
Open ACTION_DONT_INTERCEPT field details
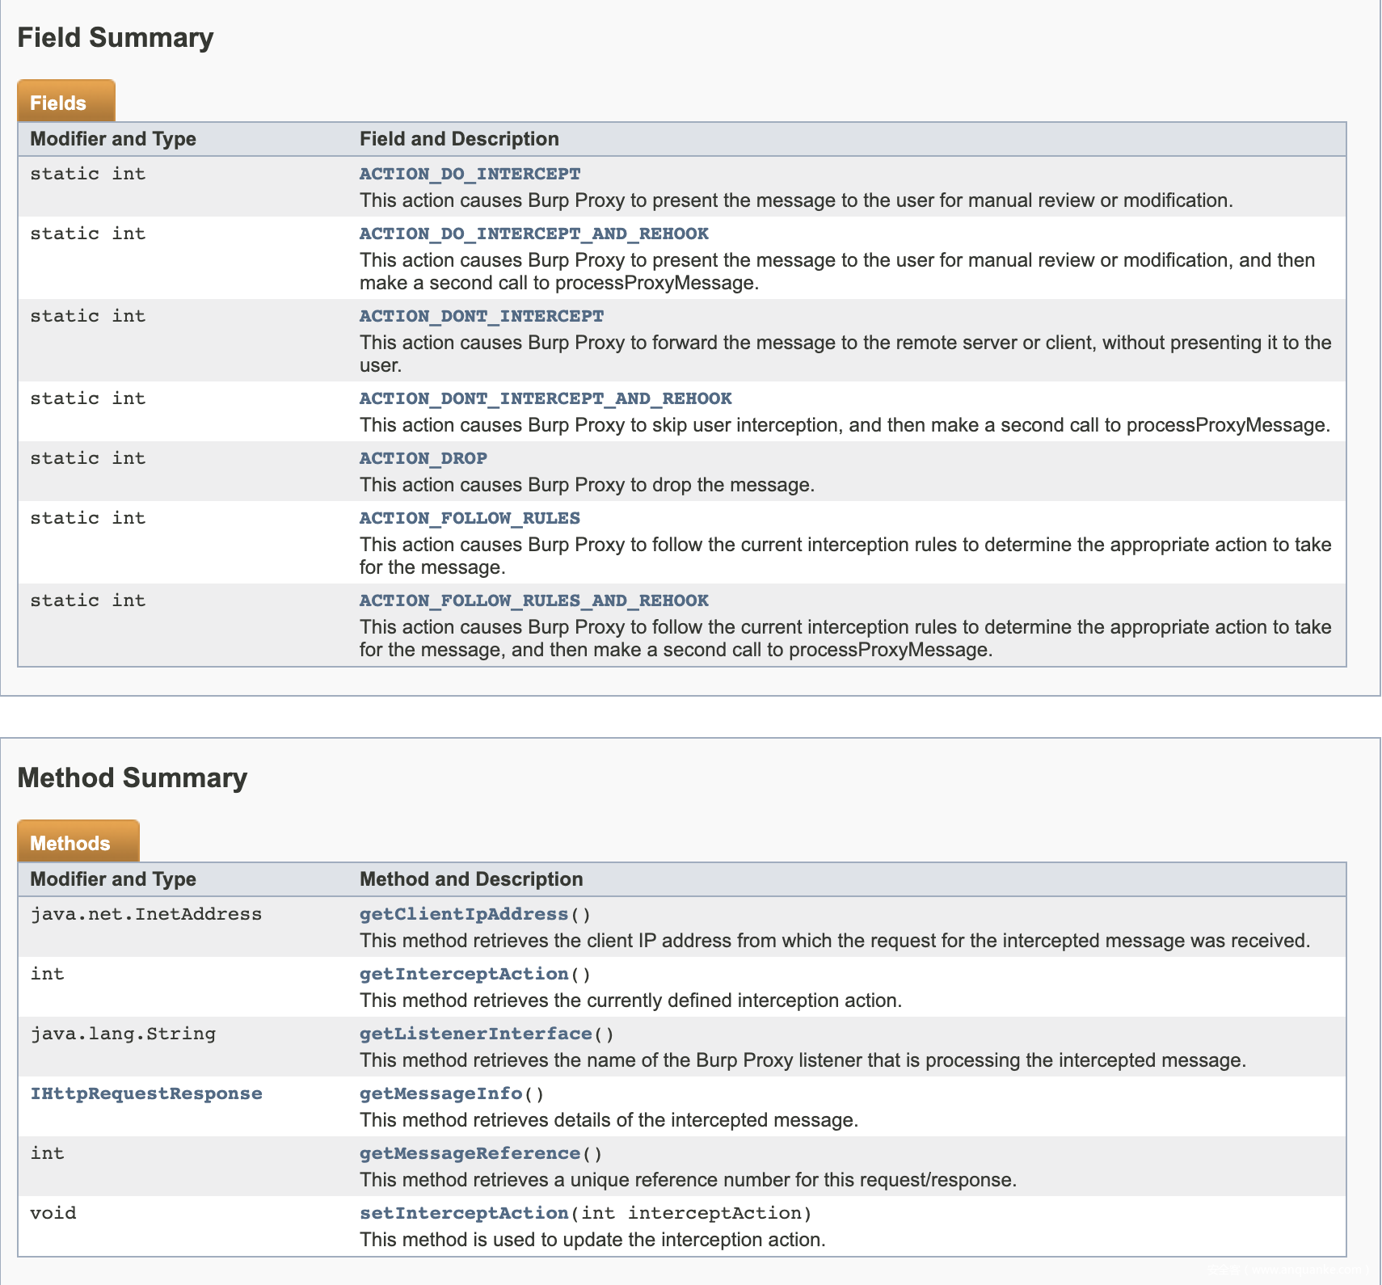pos(481,316)
